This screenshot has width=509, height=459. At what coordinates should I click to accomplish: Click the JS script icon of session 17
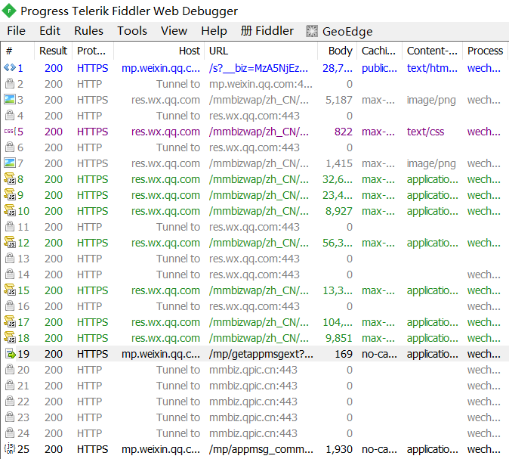tap(10, 322)
